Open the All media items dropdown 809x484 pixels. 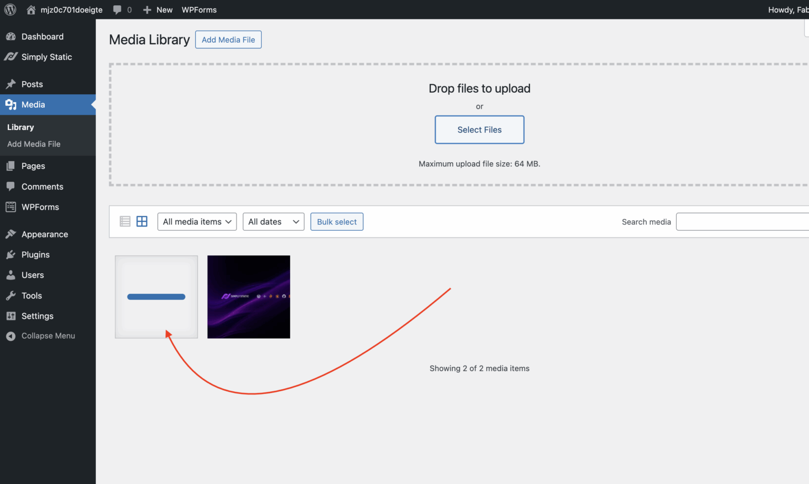coord(197,221)
